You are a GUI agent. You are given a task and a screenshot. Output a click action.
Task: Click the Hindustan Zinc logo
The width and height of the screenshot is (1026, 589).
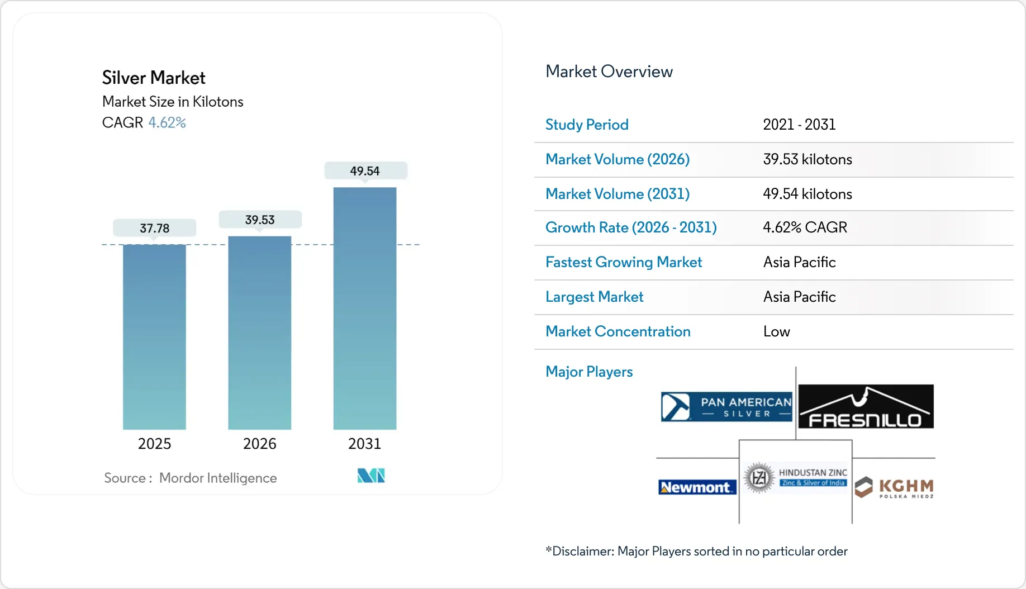pyautogui.click(x=796, y=478)
